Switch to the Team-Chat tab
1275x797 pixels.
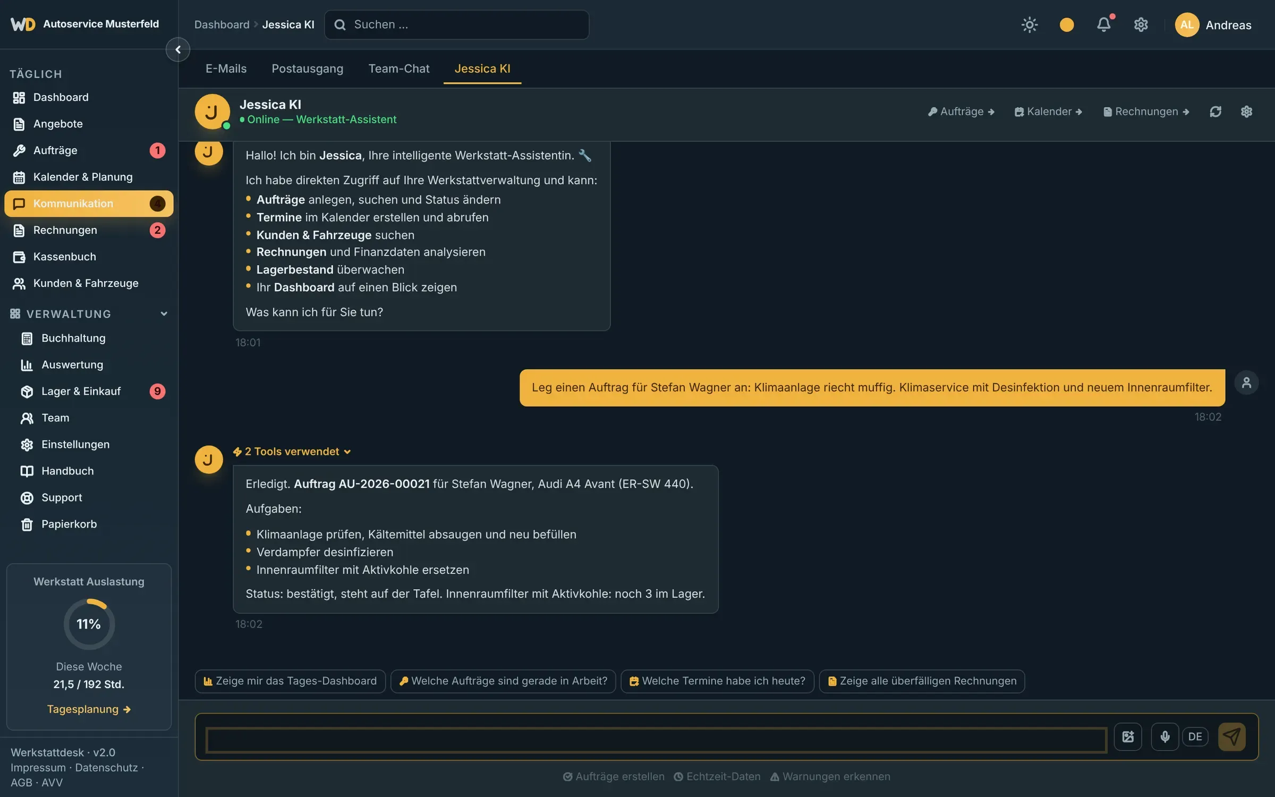[399, 69]
